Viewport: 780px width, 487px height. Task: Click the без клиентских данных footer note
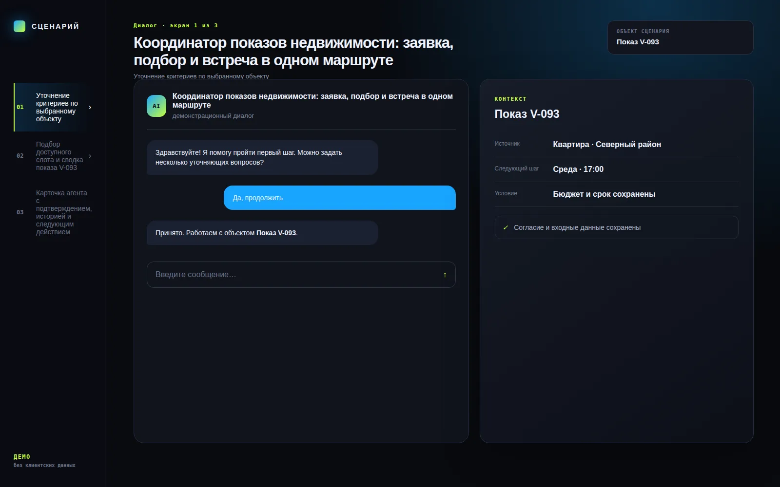click(44, 466)
